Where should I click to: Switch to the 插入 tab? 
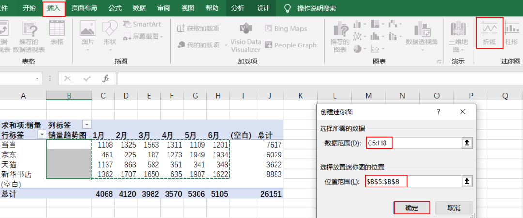point(54,8)
